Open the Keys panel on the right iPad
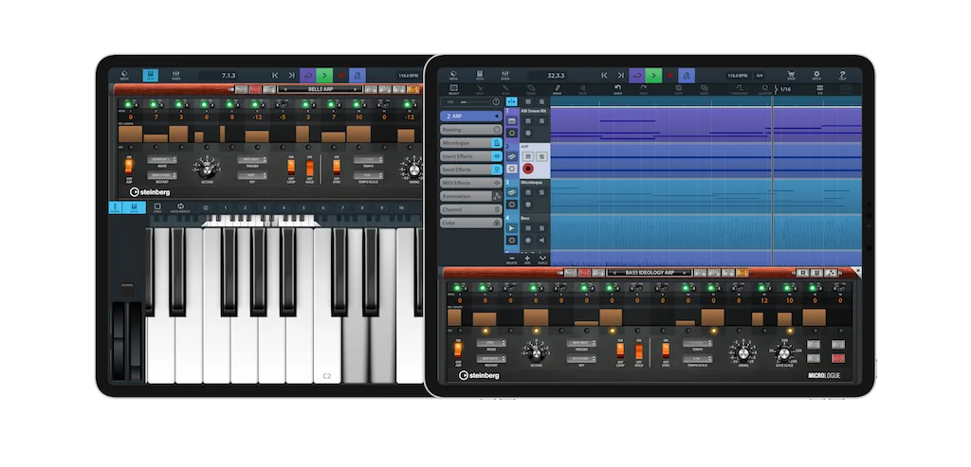This screenshot has width=971, height=467. pos(479,76)
